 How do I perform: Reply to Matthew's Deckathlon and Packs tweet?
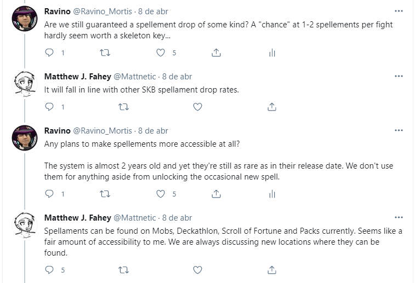coord(49,270)
